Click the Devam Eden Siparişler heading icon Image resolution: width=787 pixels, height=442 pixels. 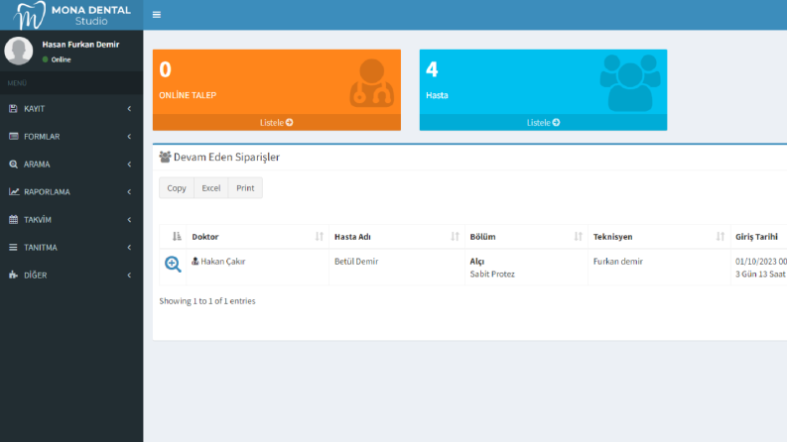pyautogui.click(x=165, y=157)
